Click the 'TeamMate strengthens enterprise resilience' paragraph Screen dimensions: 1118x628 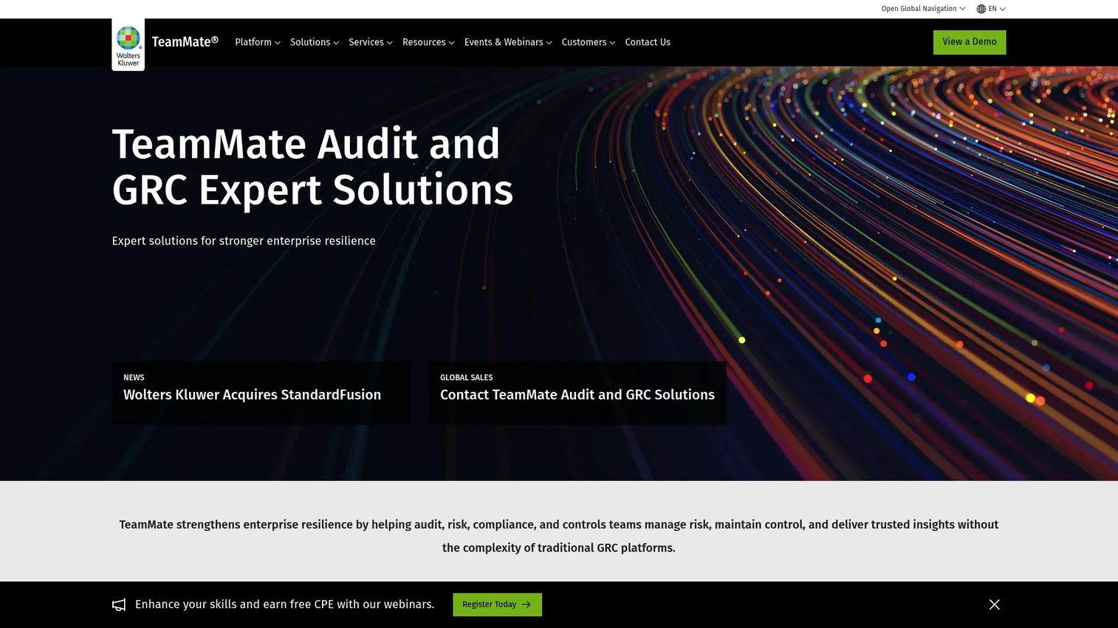tap(559, 536)
